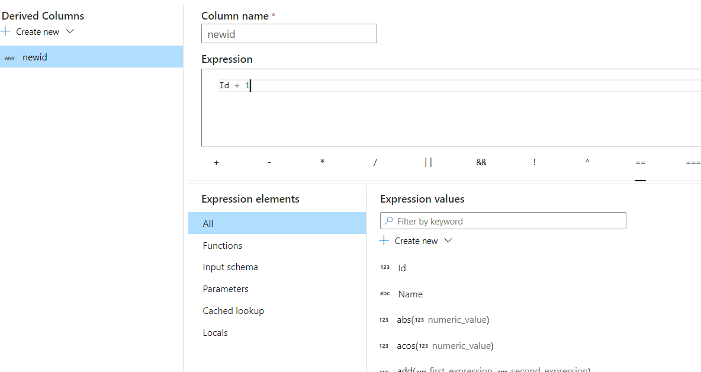The image size is (701, 372).
Task: Click the Column name text field
Action: tap(289, 34)
